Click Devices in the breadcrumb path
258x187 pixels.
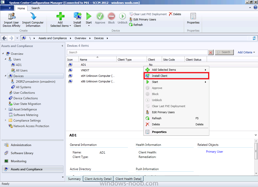(99, 38)
